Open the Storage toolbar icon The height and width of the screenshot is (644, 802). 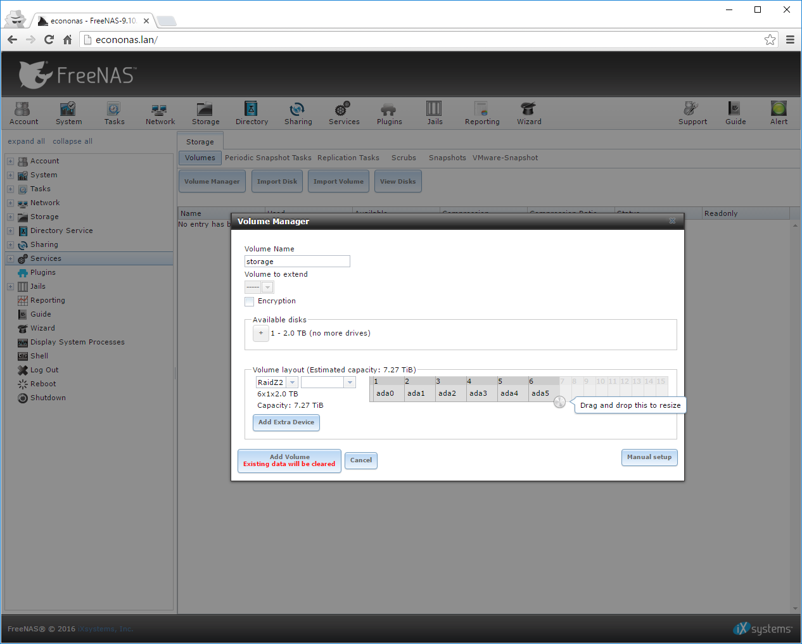(205, 113)
